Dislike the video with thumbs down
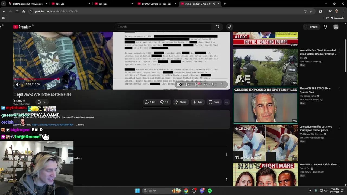 tap(164, 102)
